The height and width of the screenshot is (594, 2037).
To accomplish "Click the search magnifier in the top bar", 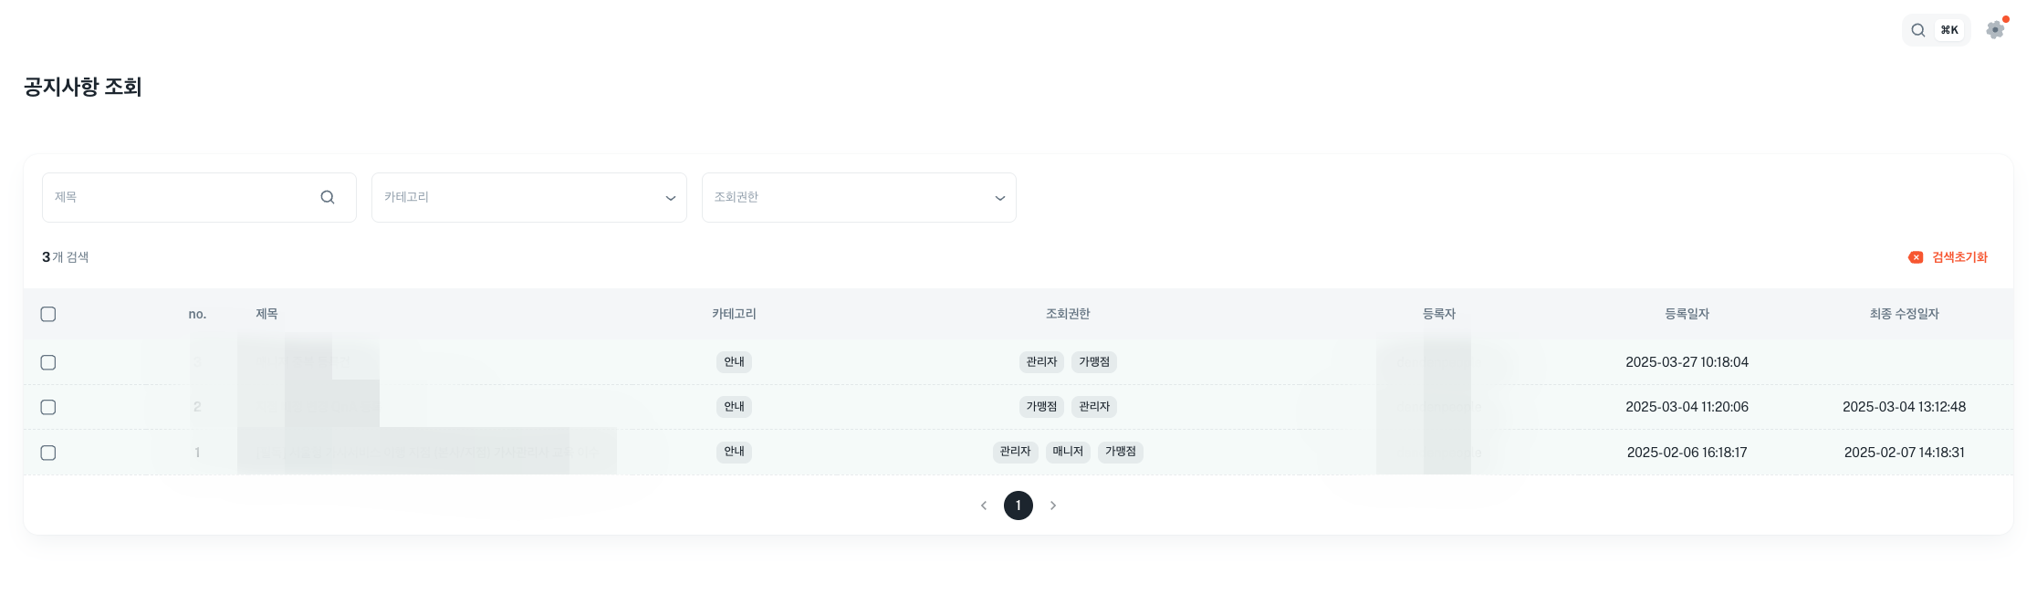I will pyautogui.click(x=1917, y=30).
